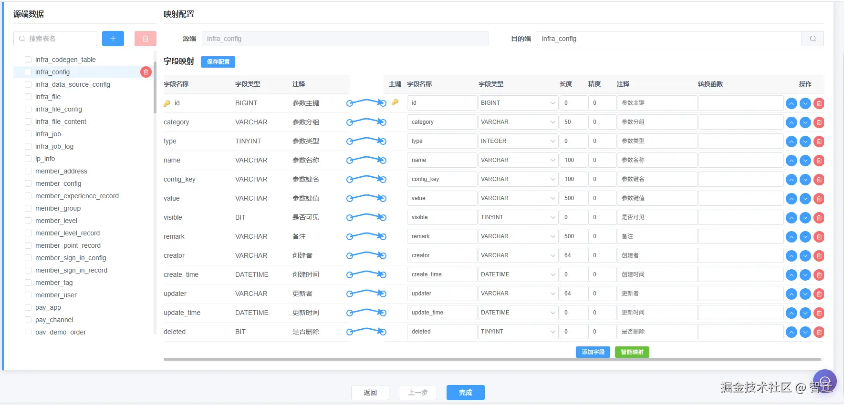Check the member_level checkbox
844x405 pixels.
click(x=28, y=221)
